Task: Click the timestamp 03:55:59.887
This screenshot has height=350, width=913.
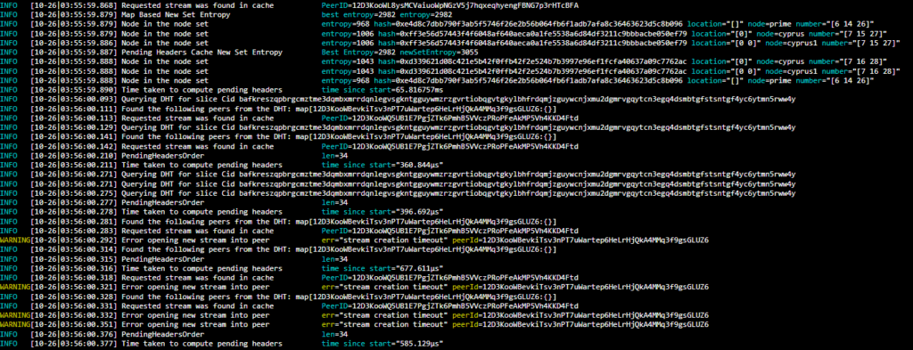Action: (73, 52)
